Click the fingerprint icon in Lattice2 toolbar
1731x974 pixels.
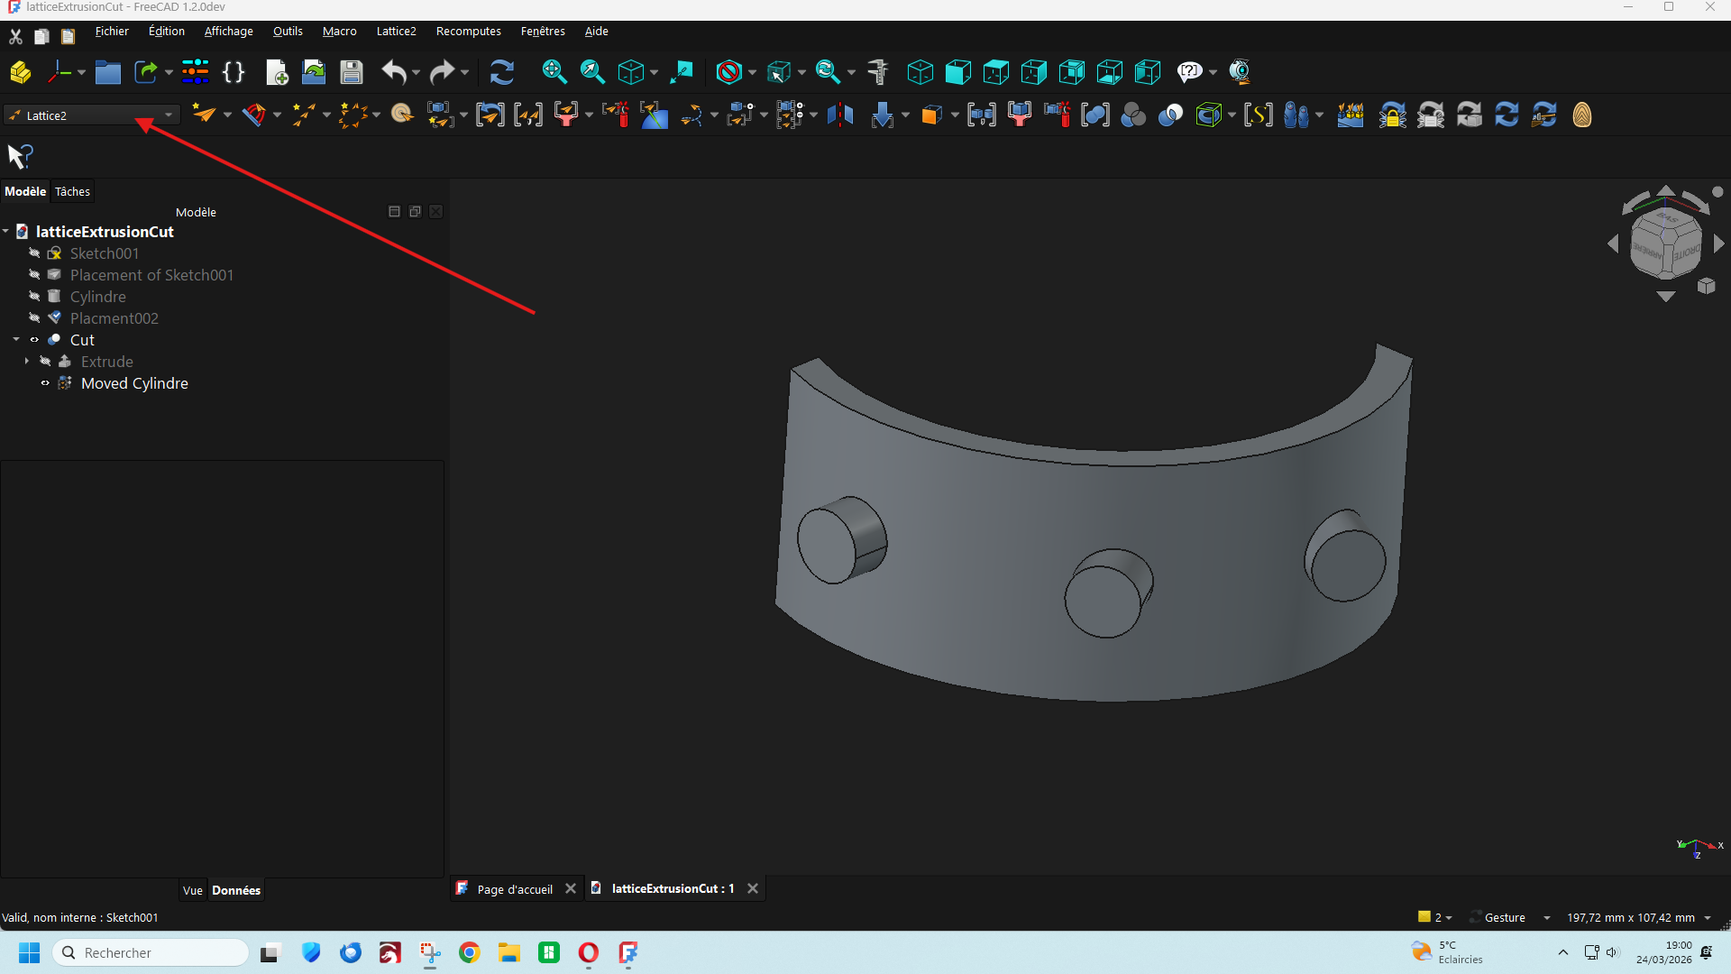1581,115
